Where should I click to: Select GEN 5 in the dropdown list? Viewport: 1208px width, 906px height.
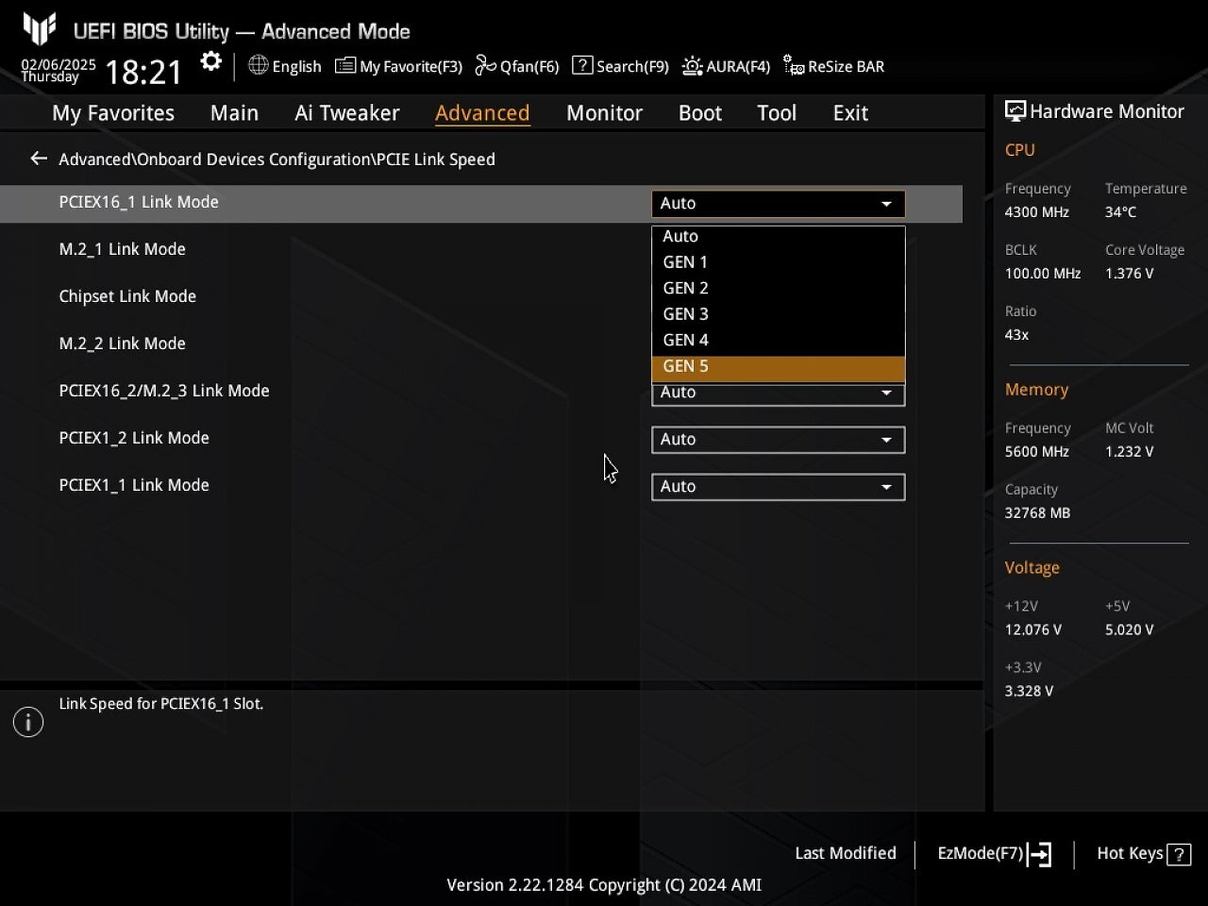tap(779, 367)
